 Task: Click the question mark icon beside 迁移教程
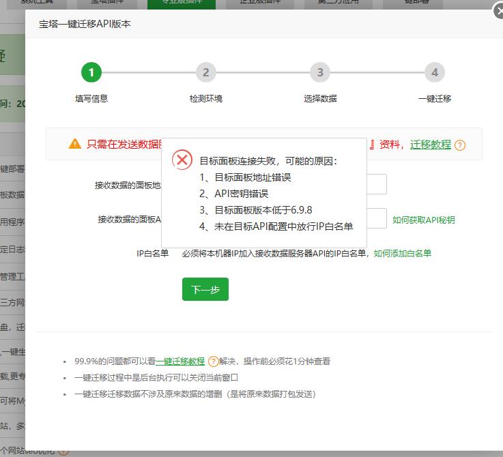[x=460, y=145]
